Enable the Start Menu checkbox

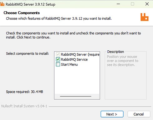tap(58, 64)
